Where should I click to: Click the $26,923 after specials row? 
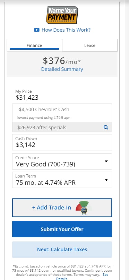(62, 127)
